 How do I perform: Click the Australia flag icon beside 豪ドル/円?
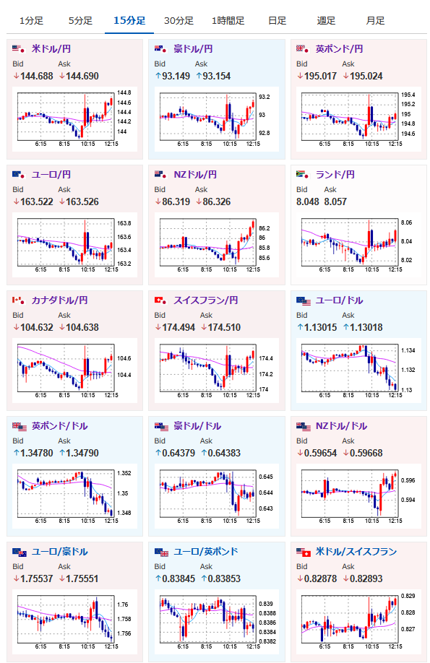[161, 49]
